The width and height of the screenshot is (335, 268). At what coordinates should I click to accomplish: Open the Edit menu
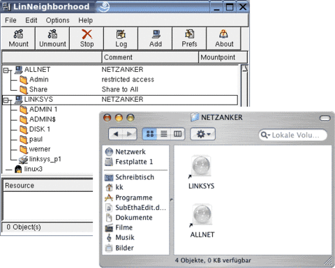point(31,20)
